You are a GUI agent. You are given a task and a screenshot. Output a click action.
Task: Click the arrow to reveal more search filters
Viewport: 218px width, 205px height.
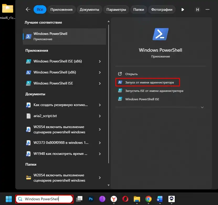(x=182, y=9)
